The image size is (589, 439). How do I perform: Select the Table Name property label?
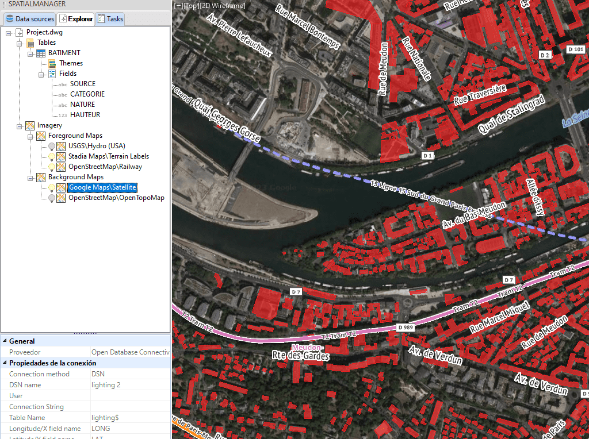27,417
